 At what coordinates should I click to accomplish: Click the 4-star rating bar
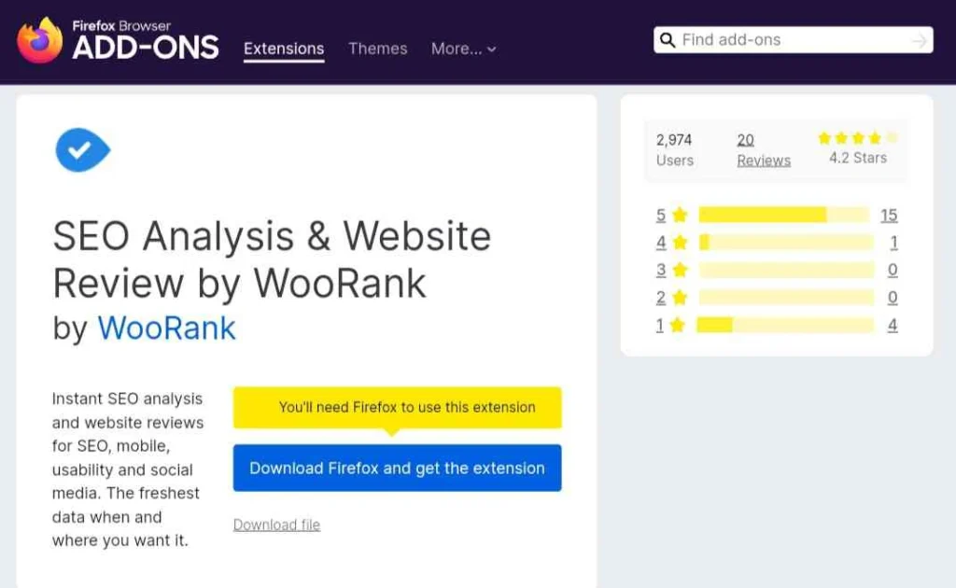click(x=786, y=243)
